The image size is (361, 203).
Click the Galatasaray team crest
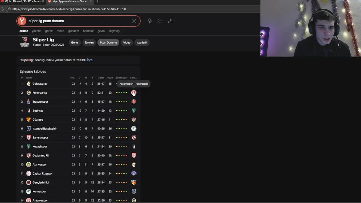click(28, 84)
